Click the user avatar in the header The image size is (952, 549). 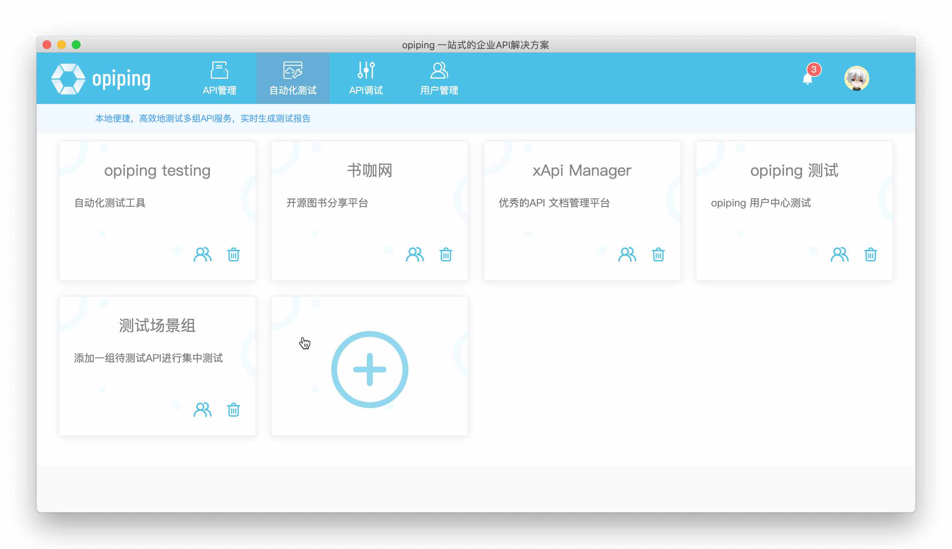click(856, 78)
